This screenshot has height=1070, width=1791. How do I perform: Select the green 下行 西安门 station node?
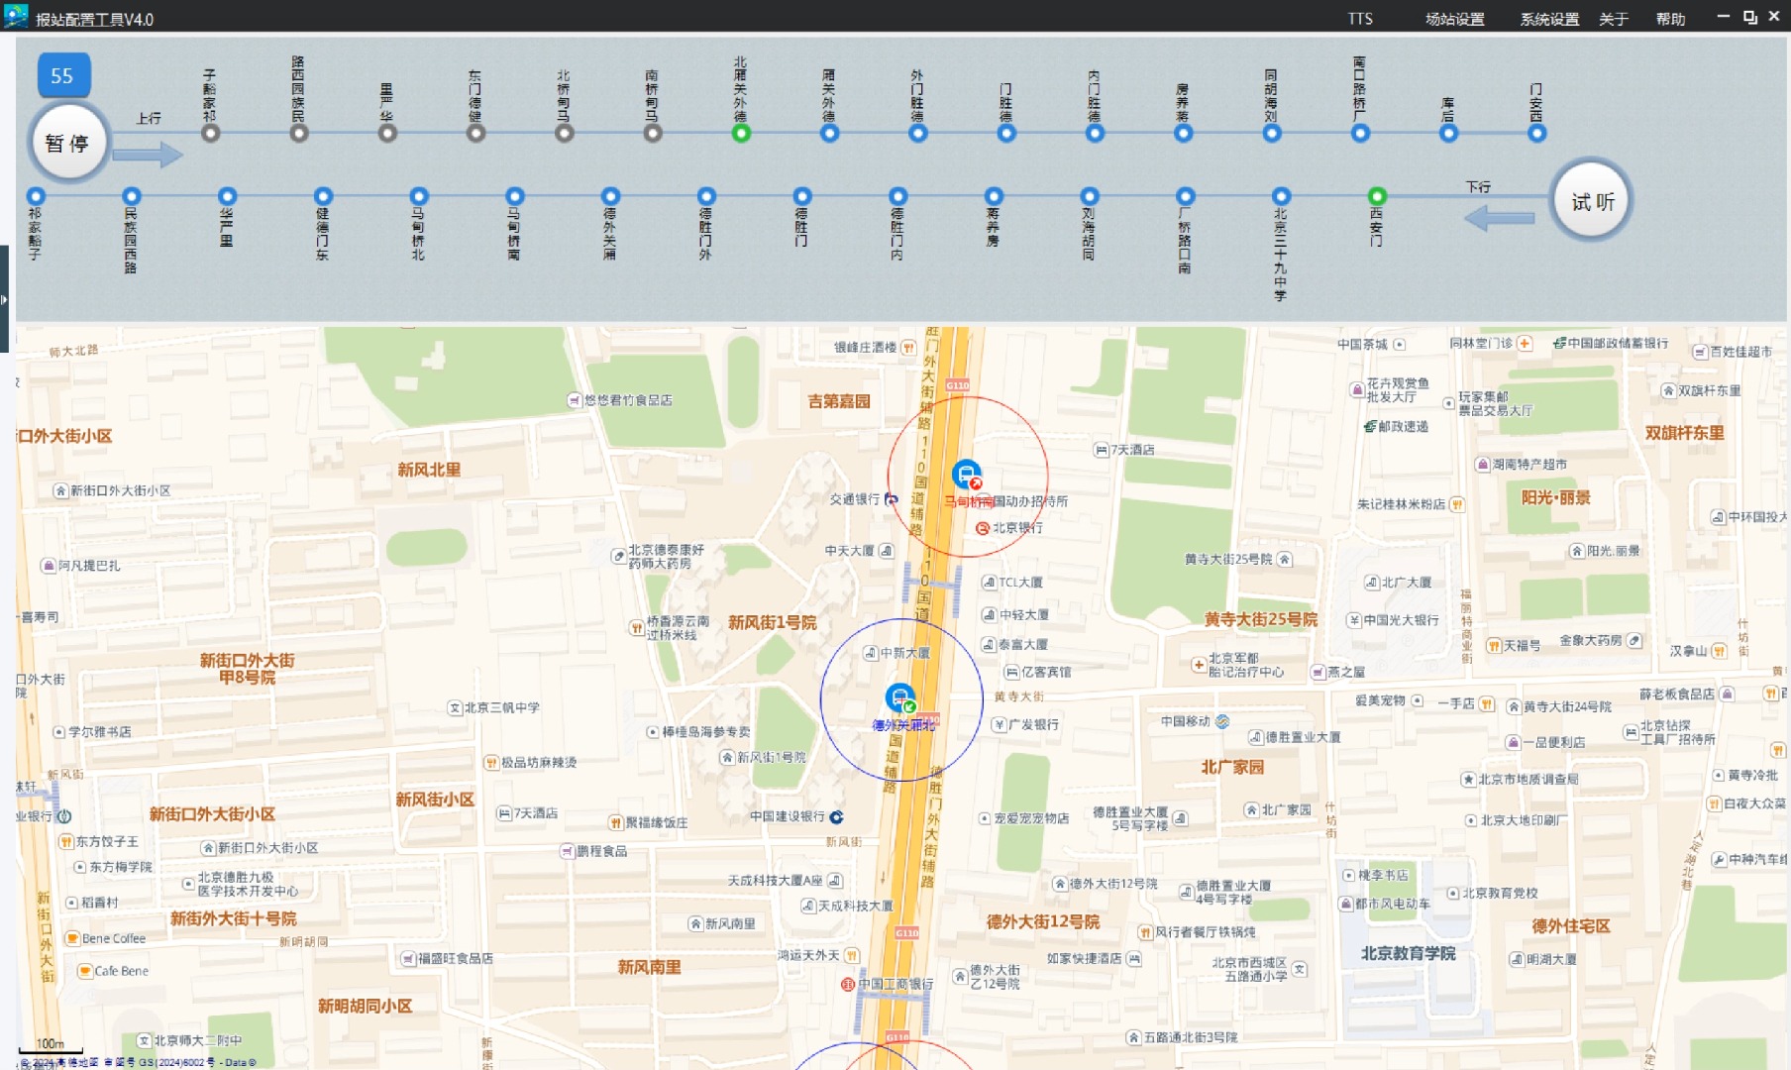pyautogui.click(x=1377, y=196)
